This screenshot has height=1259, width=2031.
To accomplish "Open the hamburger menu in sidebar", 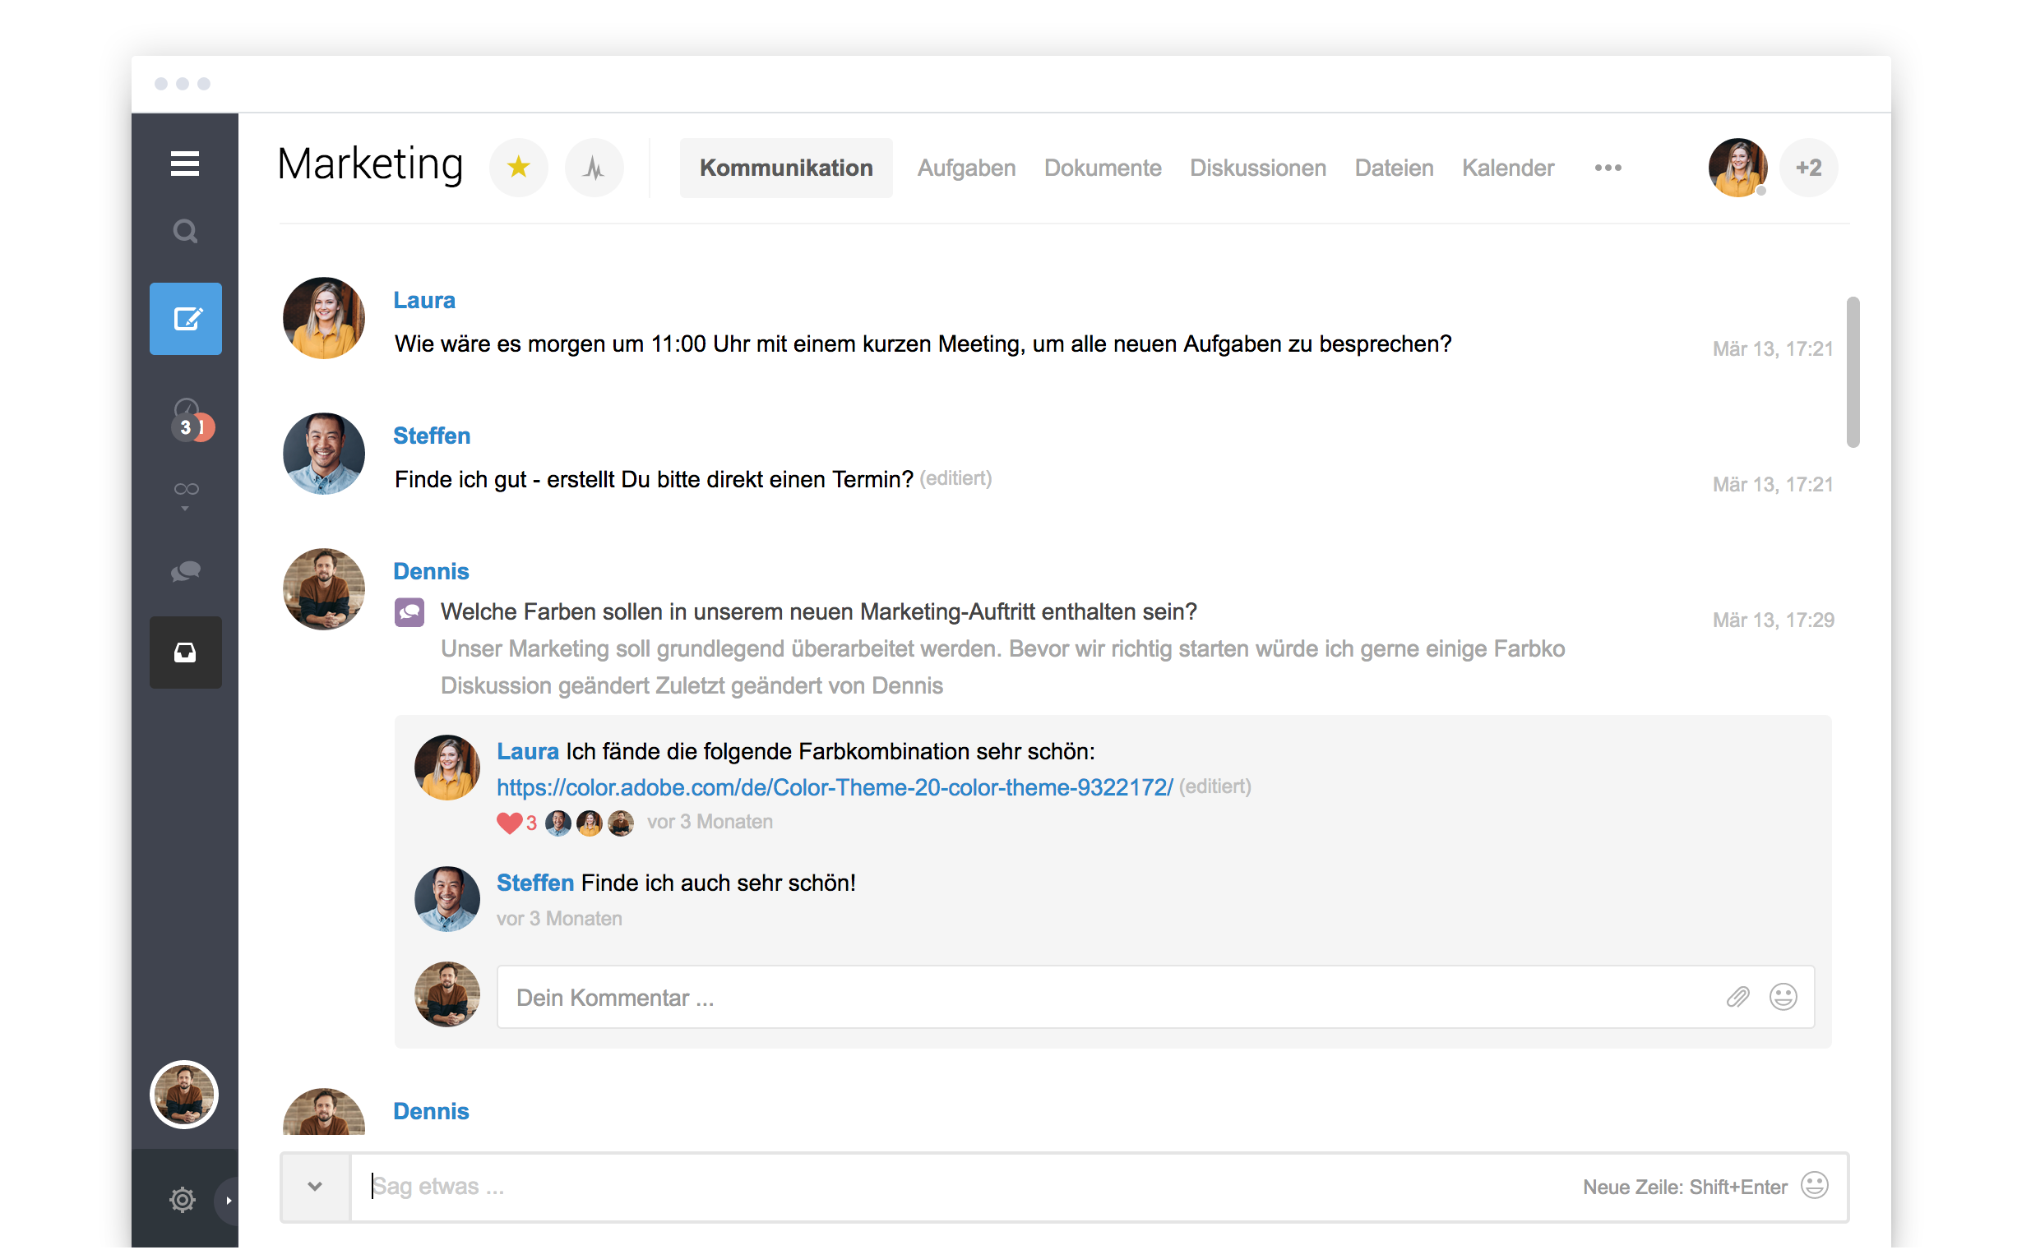I will click(184, 164).
